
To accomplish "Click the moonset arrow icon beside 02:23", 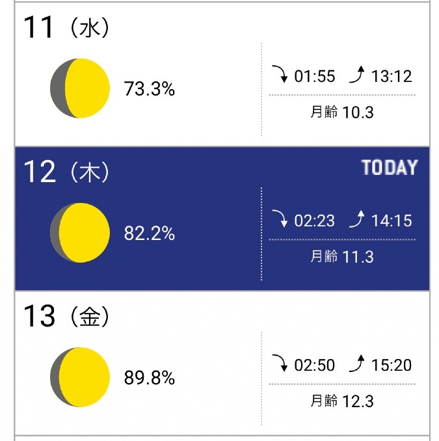I will click(x=280, y=219).
